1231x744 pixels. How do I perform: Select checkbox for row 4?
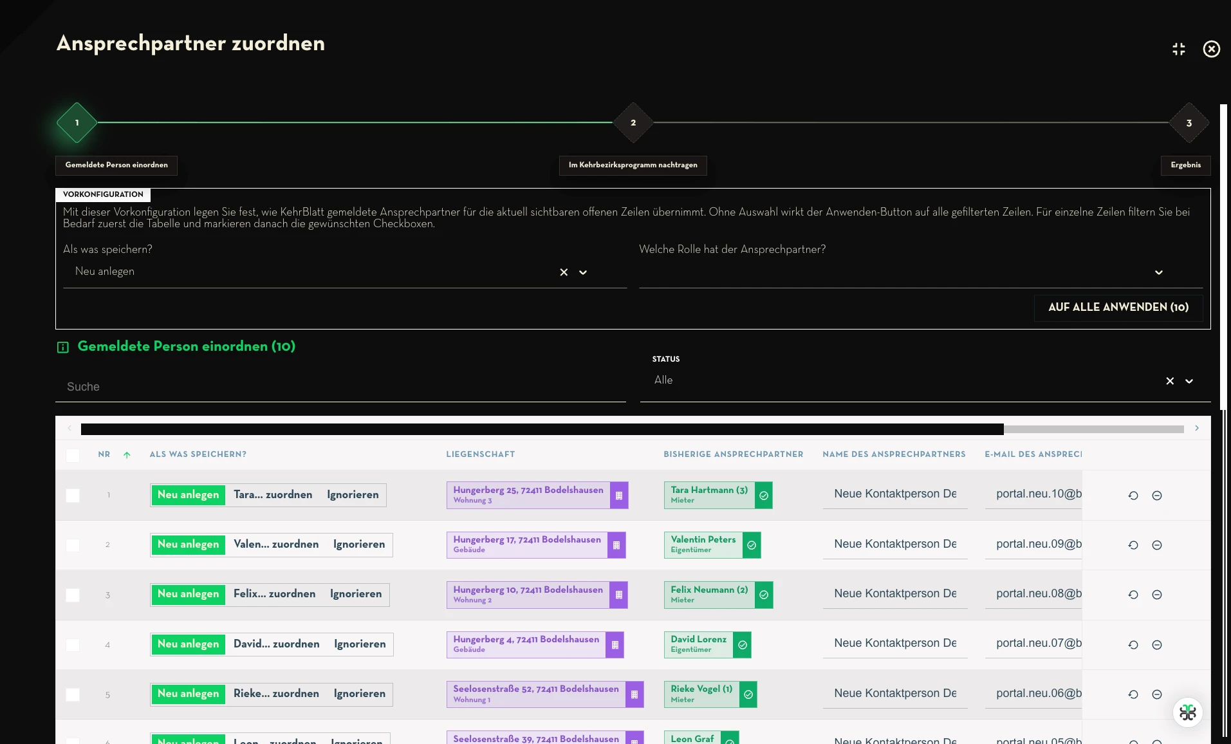pos(73,645)
